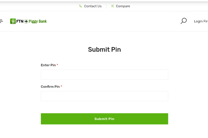The height and width of the screenshot is (138, 208).
Task: Click the red asterisk after Enter Pin
Action: (58, 65)
